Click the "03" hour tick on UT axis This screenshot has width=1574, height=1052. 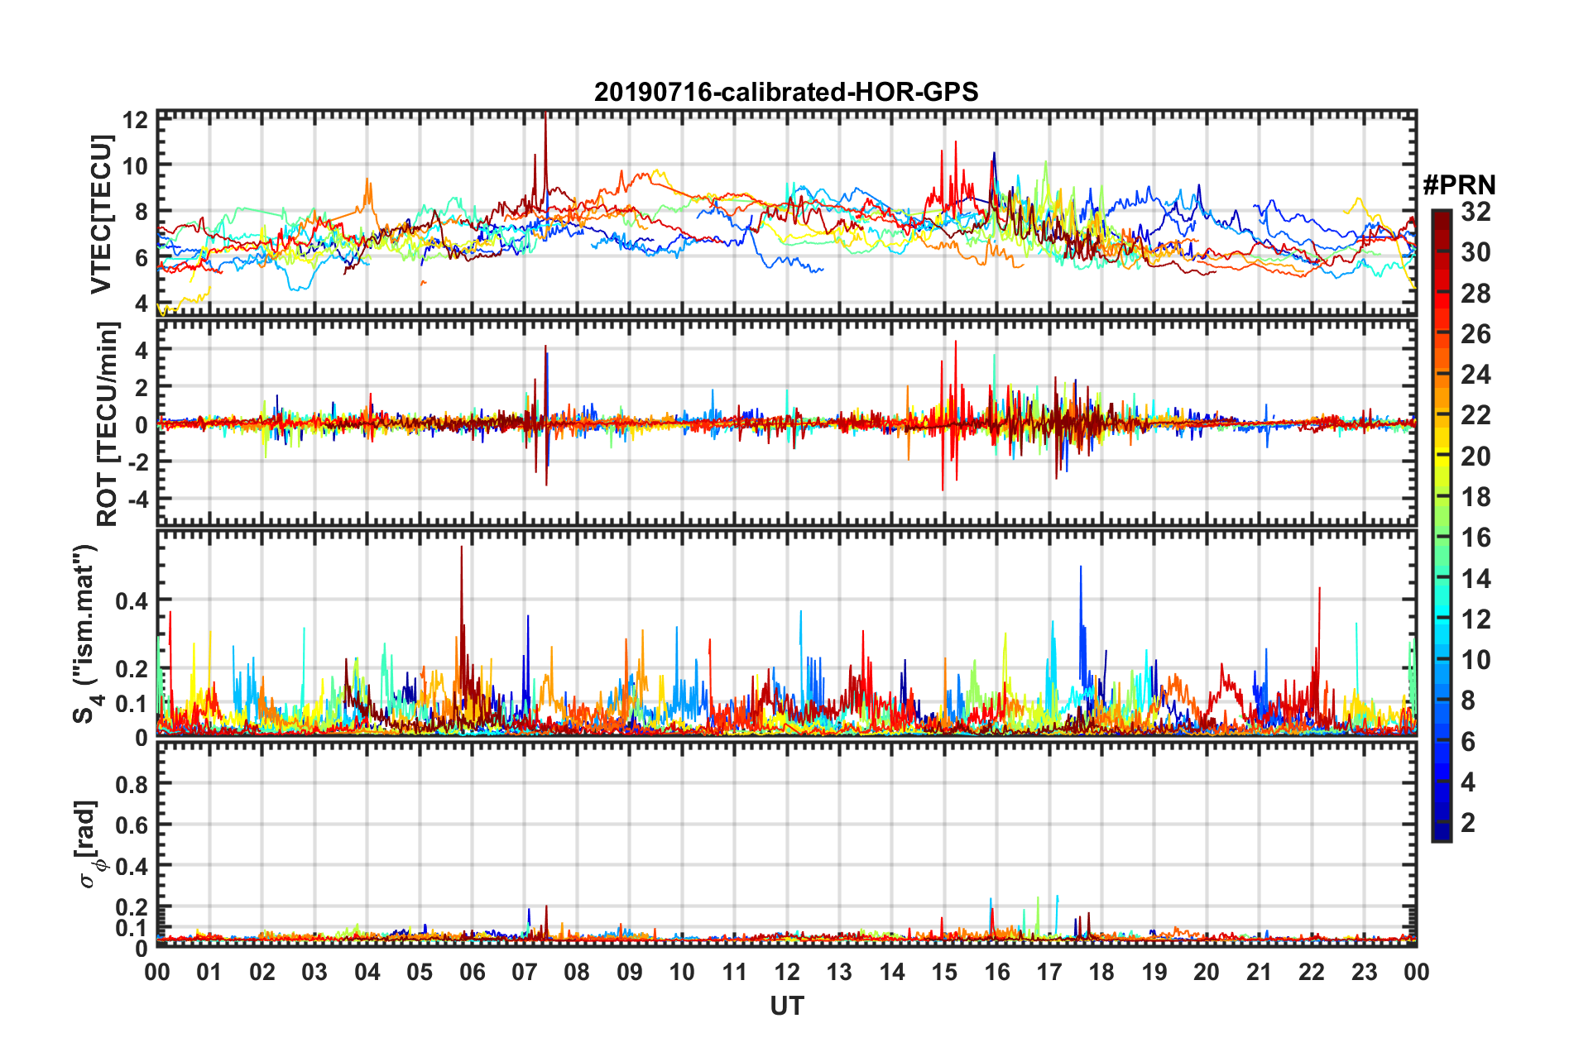(314, 972)
